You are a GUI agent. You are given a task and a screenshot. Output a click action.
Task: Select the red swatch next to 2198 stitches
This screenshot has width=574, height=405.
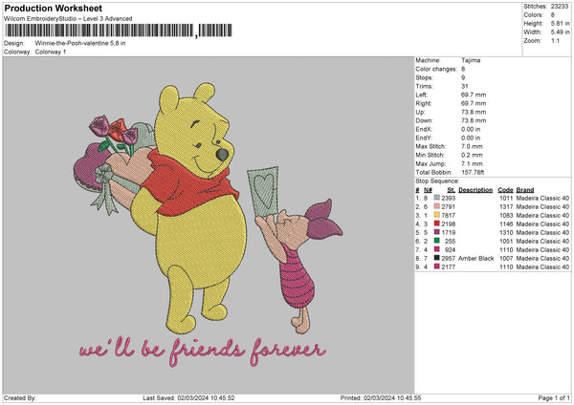click(x=437, y=224)
